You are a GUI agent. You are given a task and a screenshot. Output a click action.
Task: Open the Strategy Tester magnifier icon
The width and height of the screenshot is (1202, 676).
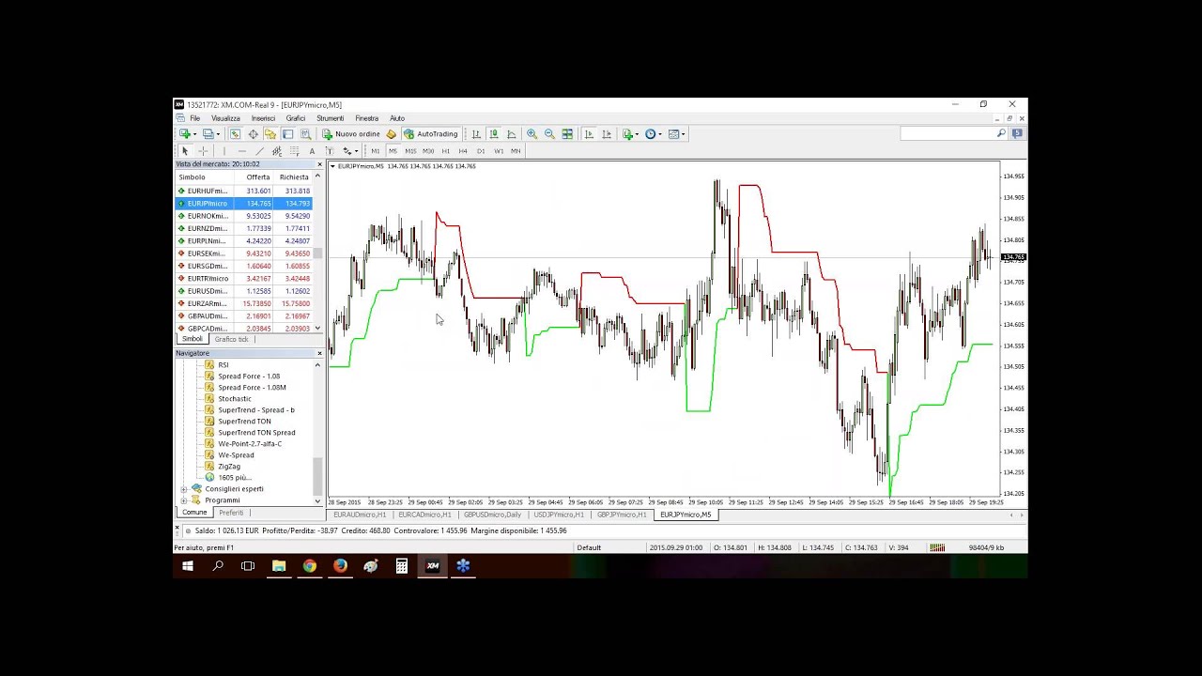coord(306,134)
